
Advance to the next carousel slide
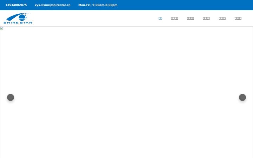coord(242,97)
